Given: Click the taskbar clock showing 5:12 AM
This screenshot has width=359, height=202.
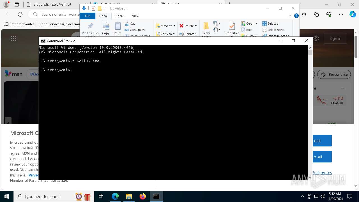Looking at the screenshot, I should point(335,196).
